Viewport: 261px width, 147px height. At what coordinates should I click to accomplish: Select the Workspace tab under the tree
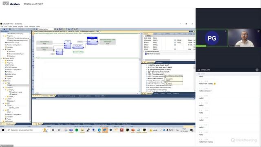pyautogui.click(x=10, y=124)
